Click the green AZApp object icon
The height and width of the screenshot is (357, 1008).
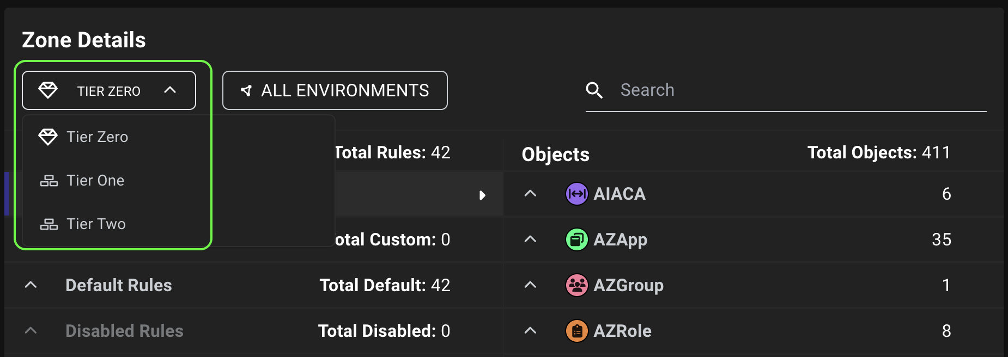point(576,239)
